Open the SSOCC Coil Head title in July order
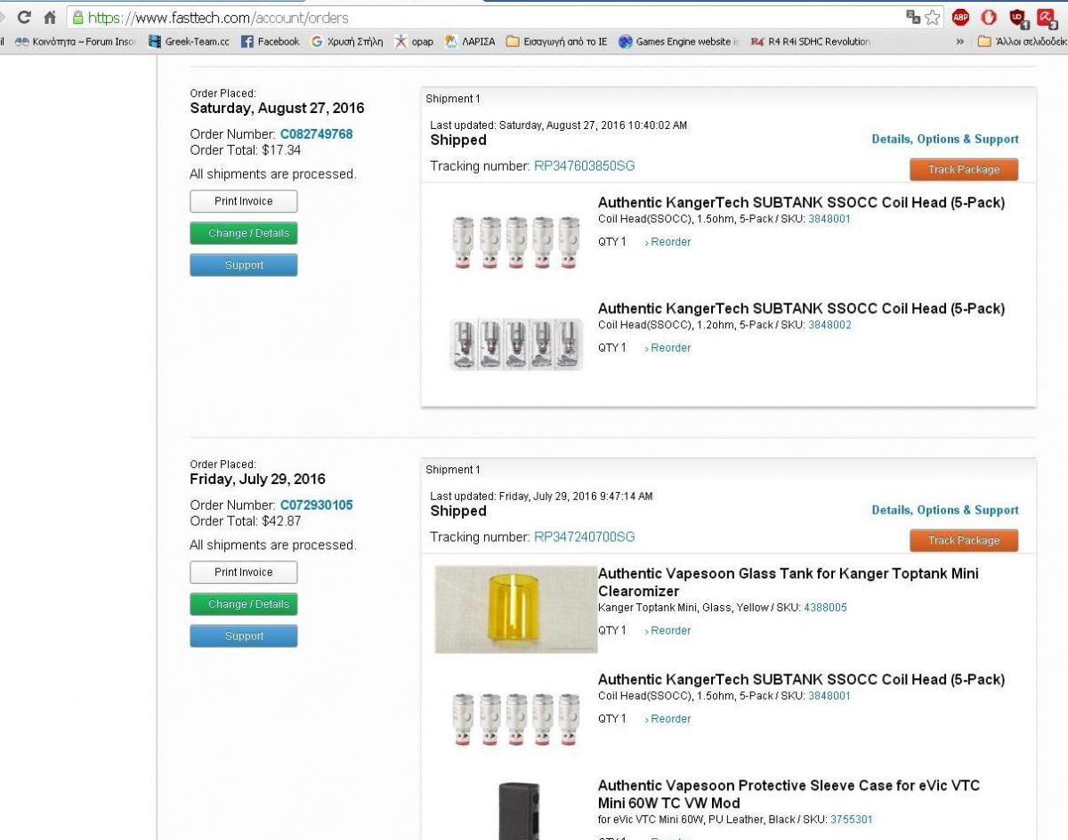 coord(801,680)
